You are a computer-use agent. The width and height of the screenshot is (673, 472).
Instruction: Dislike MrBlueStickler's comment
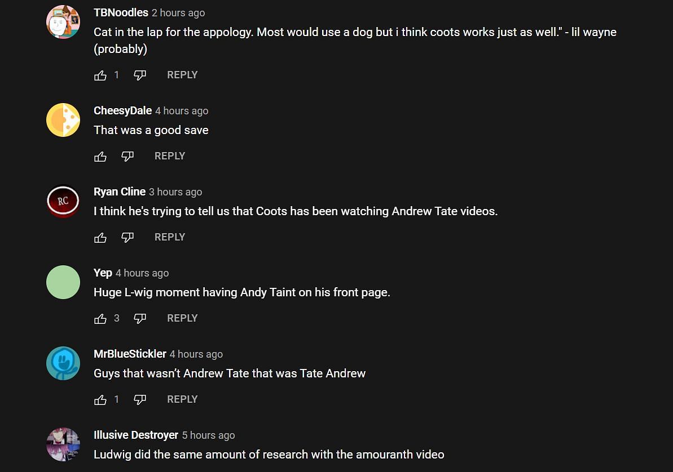coord(140,399)
